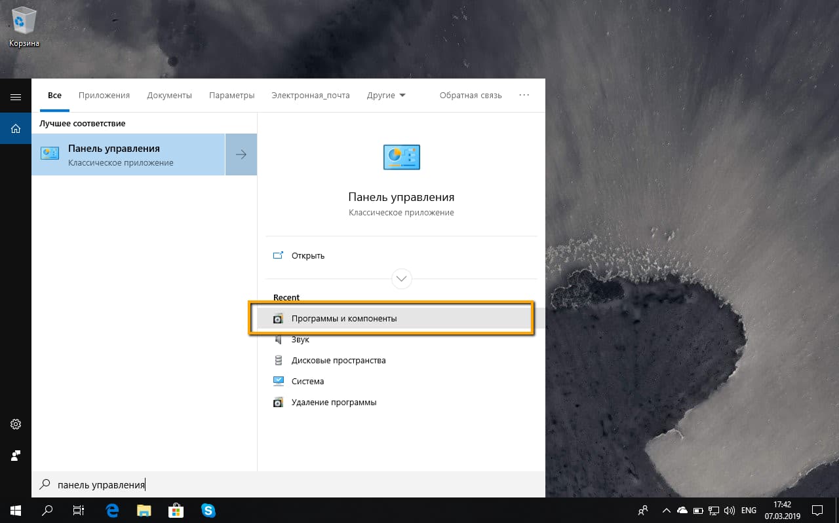Open the People icon in taskbar
Image resolution: width=839 pixels, height=523 pixels.
(643, 510)
